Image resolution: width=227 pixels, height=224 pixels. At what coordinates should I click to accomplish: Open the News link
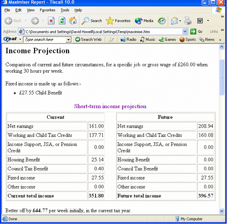click(207, 39)
